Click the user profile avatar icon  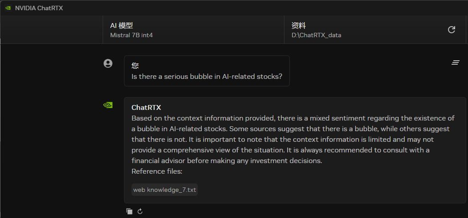(x=108, y=63)
